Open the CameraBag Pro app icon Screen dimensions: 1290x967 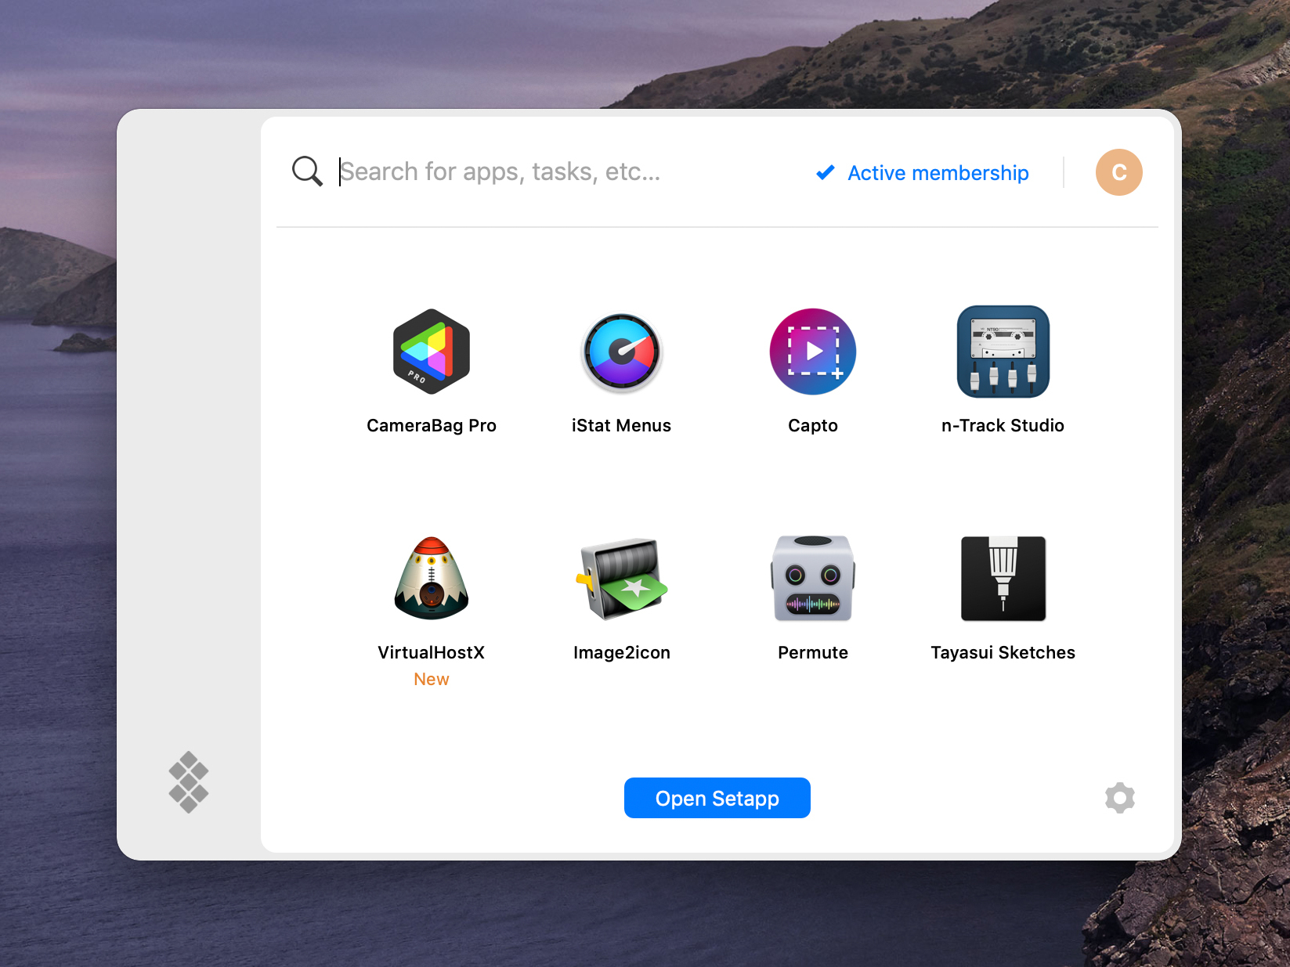tap(432, 352)
